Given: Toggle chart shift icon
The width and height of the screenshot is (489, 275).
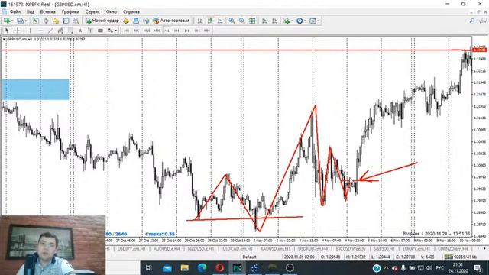Looking at the screenshot, I should [x=274, y=21].
